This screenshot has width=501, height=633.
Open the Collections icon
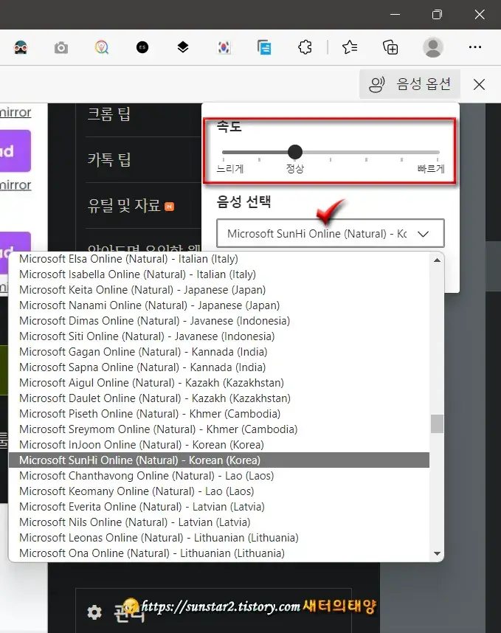(390, 48)
